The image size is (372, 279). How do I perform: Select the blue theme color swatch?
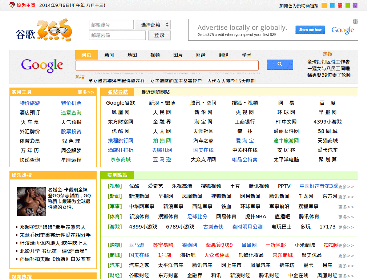point(332,5)
